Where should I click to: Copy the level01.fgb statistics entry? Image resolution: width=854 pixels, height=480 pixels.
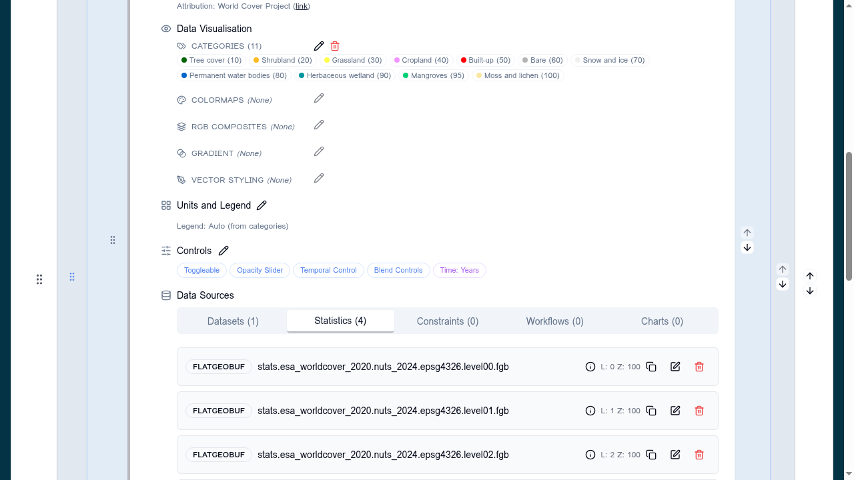(x=651, y=411)
